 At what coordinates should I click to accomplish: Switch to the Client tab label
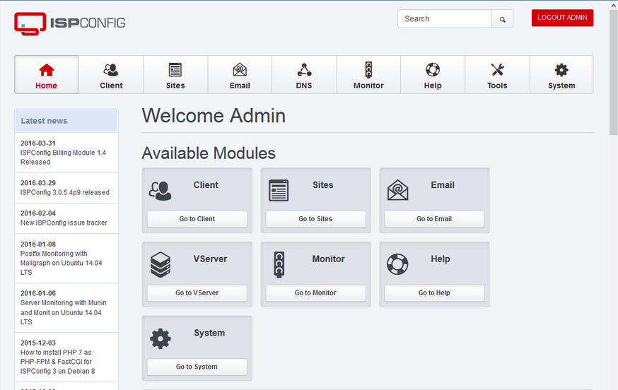111,85
